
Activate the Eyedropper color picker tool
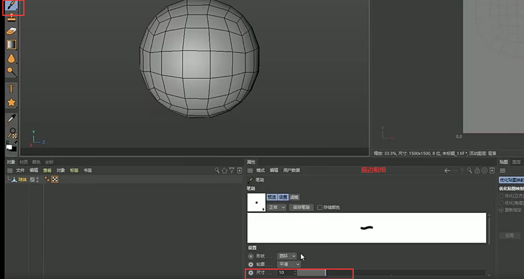pos(12,119)
